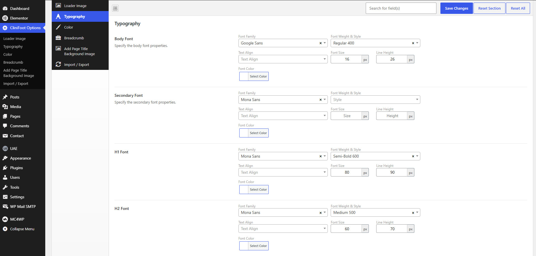This screenshot has height=256, width=536.
Task: Click the Pages document icon
Action: pos(5,116)
